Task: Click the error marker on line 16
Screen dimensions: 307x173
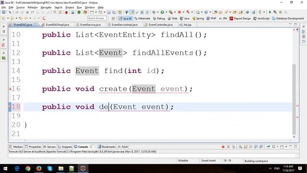Action: coord(10,89)
